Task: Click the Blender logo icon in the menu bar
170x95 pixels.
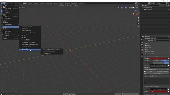Action: click(x=2, y=3)
